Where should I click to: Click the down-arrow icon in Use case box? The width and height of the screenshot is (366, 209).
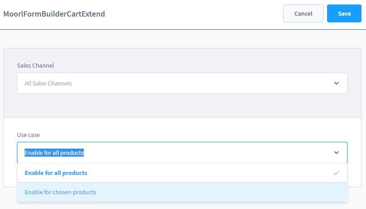pos(336,153)
